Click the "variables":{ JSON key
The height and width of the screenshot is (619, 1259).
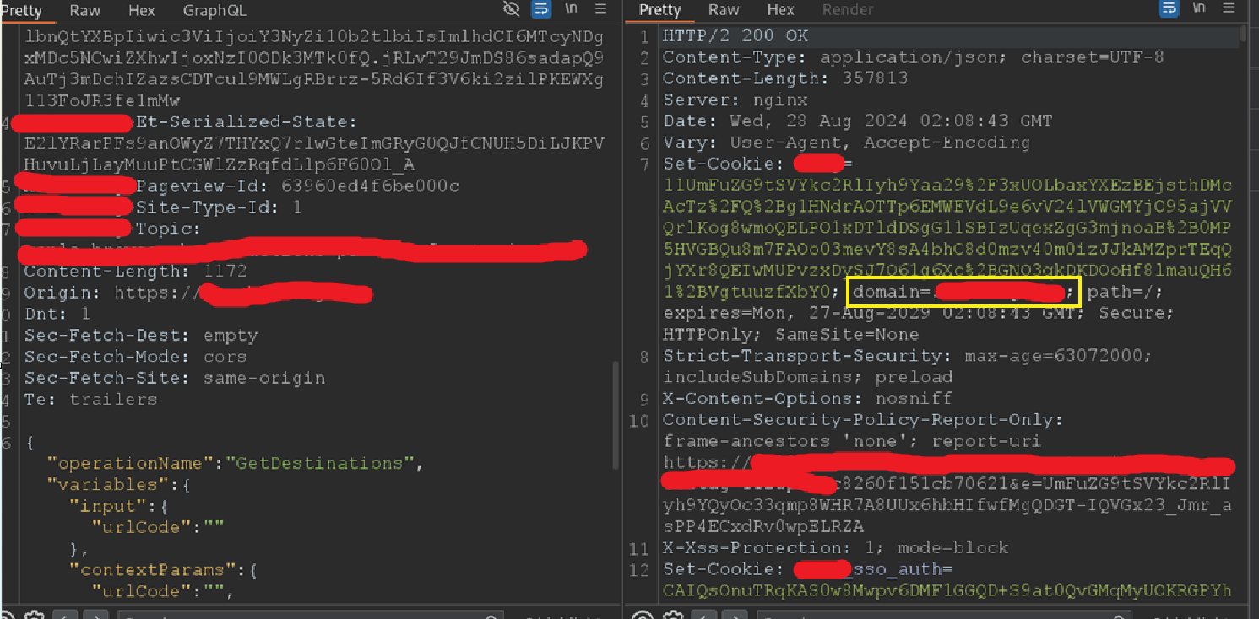119,484
